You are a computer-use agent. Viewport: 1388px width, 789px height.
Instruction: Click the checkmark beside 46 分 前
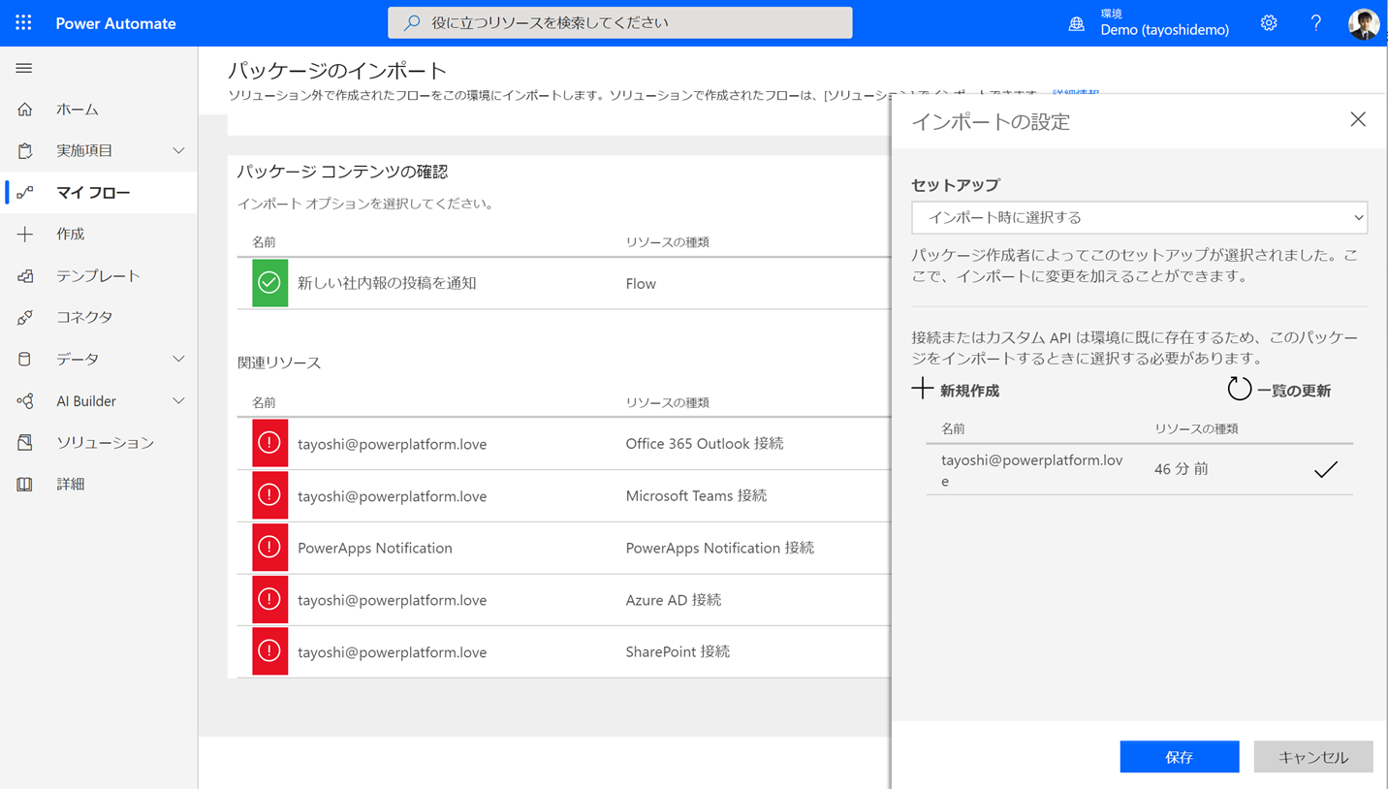click(x=1326, y=469)
